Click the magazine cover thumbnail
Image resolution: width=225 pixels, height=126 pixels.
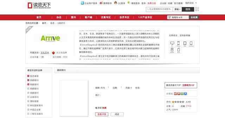pos(74,98)
